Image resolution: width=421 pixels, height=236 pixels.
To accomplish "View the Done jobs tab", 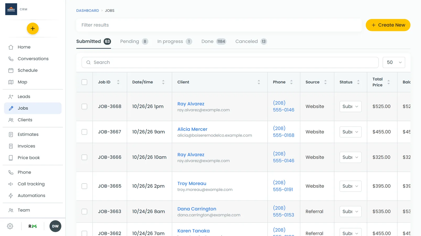I will (x=214, y=41).
